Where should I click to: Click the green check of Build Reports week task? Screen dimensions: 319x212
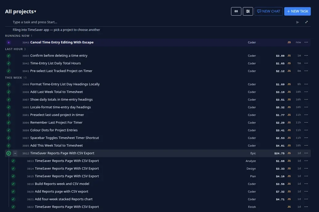13,184
